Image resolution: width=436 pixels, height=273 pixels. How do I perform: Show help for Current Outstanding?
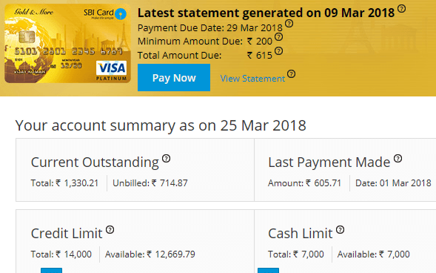[166, 159]
